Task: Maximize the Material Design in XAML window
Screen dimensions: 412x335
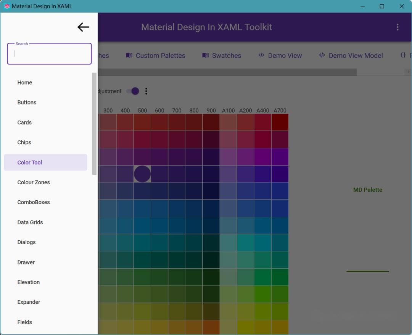Action: tap(382, 6)
